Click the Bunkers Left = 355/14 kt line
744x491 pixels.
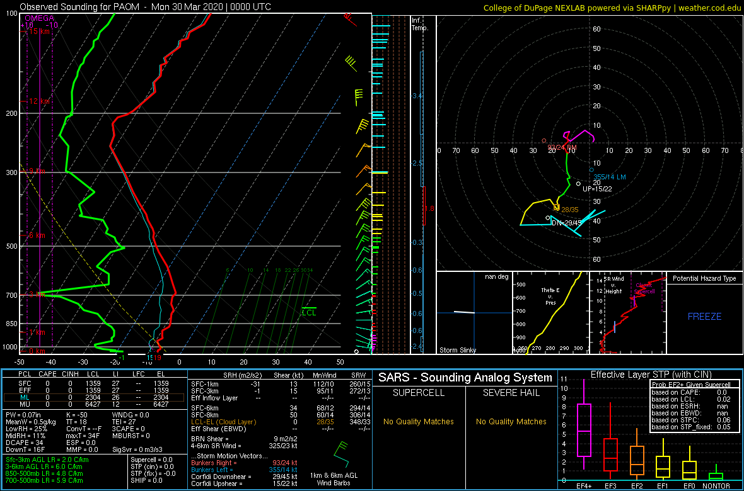point(245,469)
